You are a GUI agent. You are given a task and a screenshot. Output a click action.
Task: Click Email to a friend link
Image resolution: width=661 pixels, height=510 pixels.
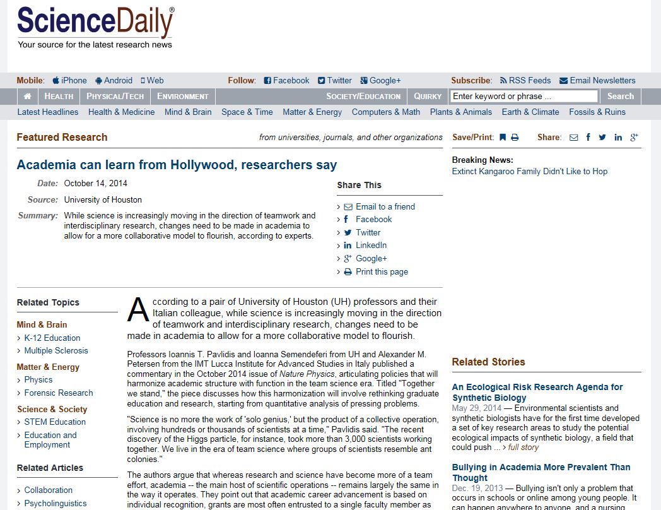click(385, 206)
